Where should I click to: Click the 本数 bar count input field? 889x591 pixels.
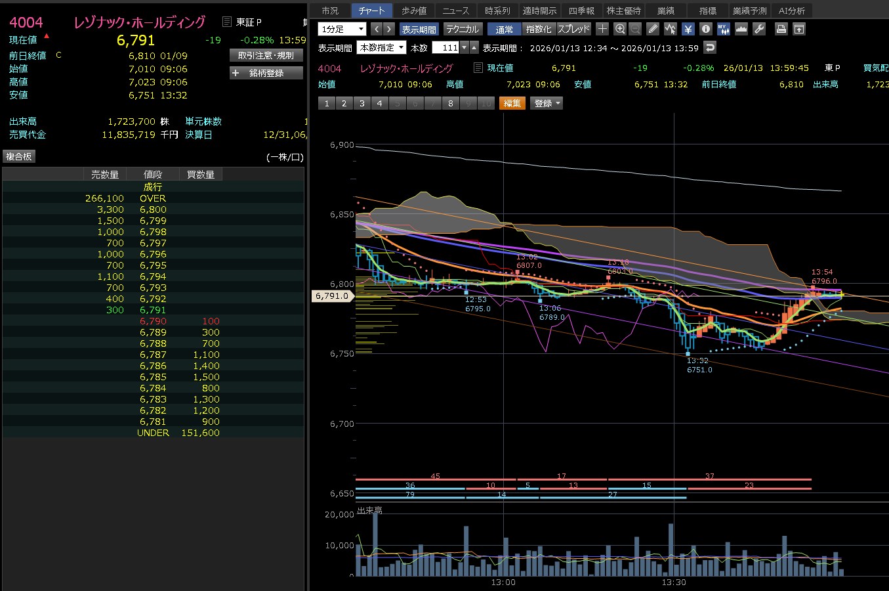(x=446, y=47)
